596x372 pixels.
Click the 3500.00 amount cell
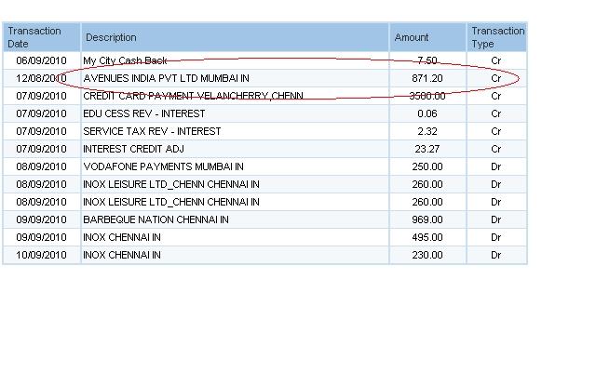[x=427, y=96]
